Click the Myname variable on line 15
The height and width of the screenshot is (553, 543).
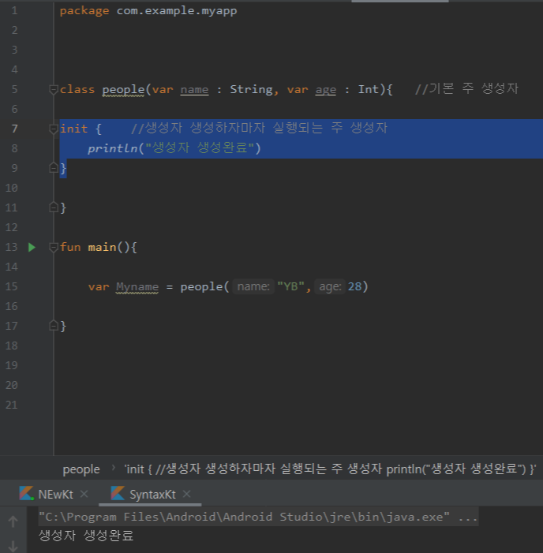click(x=137, y=287)
